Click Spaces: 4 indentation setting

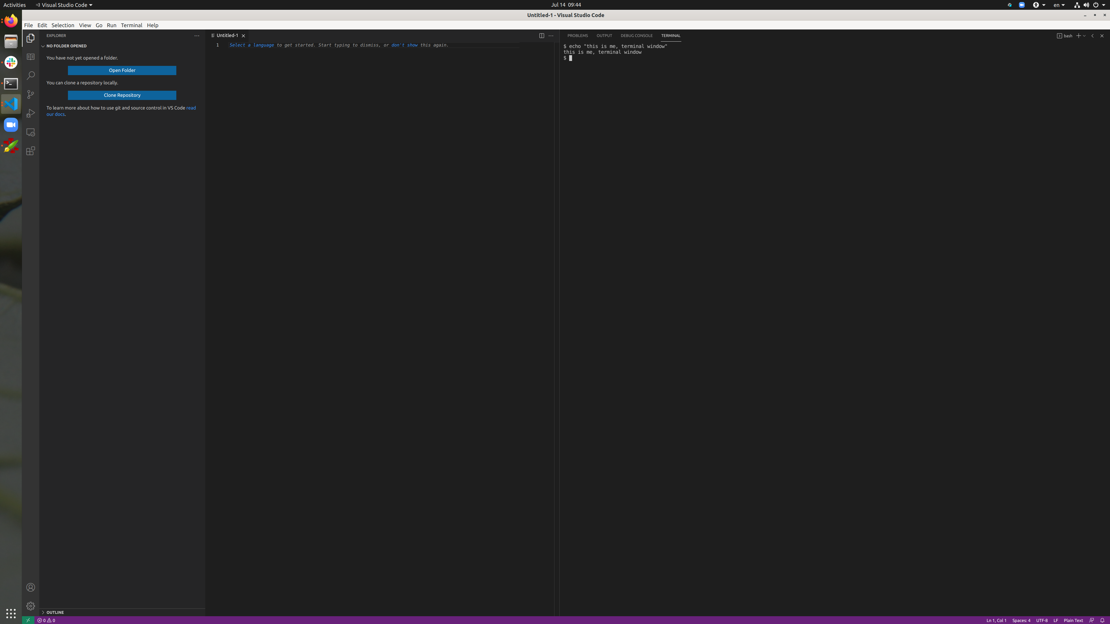pyautogui.click(x=1021, y=621)
